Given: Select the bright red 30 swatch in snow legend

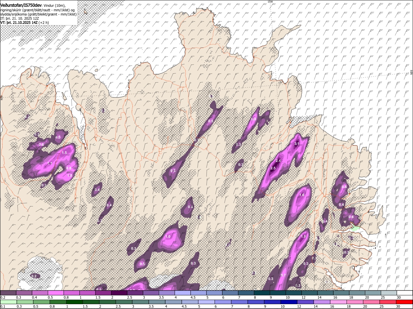Looking at the screenshot, I should 405,302.
